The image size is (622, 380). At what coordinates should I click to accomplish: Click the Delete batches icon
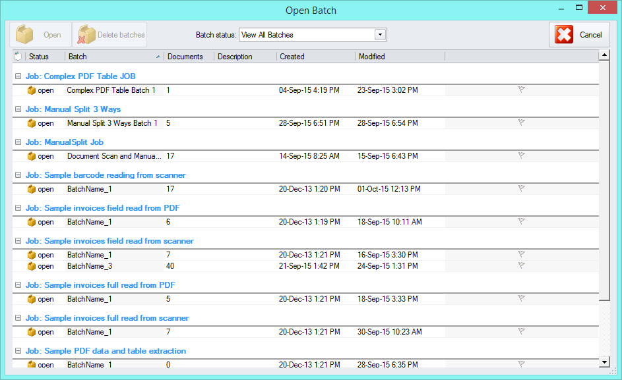(x=86, y=35)
